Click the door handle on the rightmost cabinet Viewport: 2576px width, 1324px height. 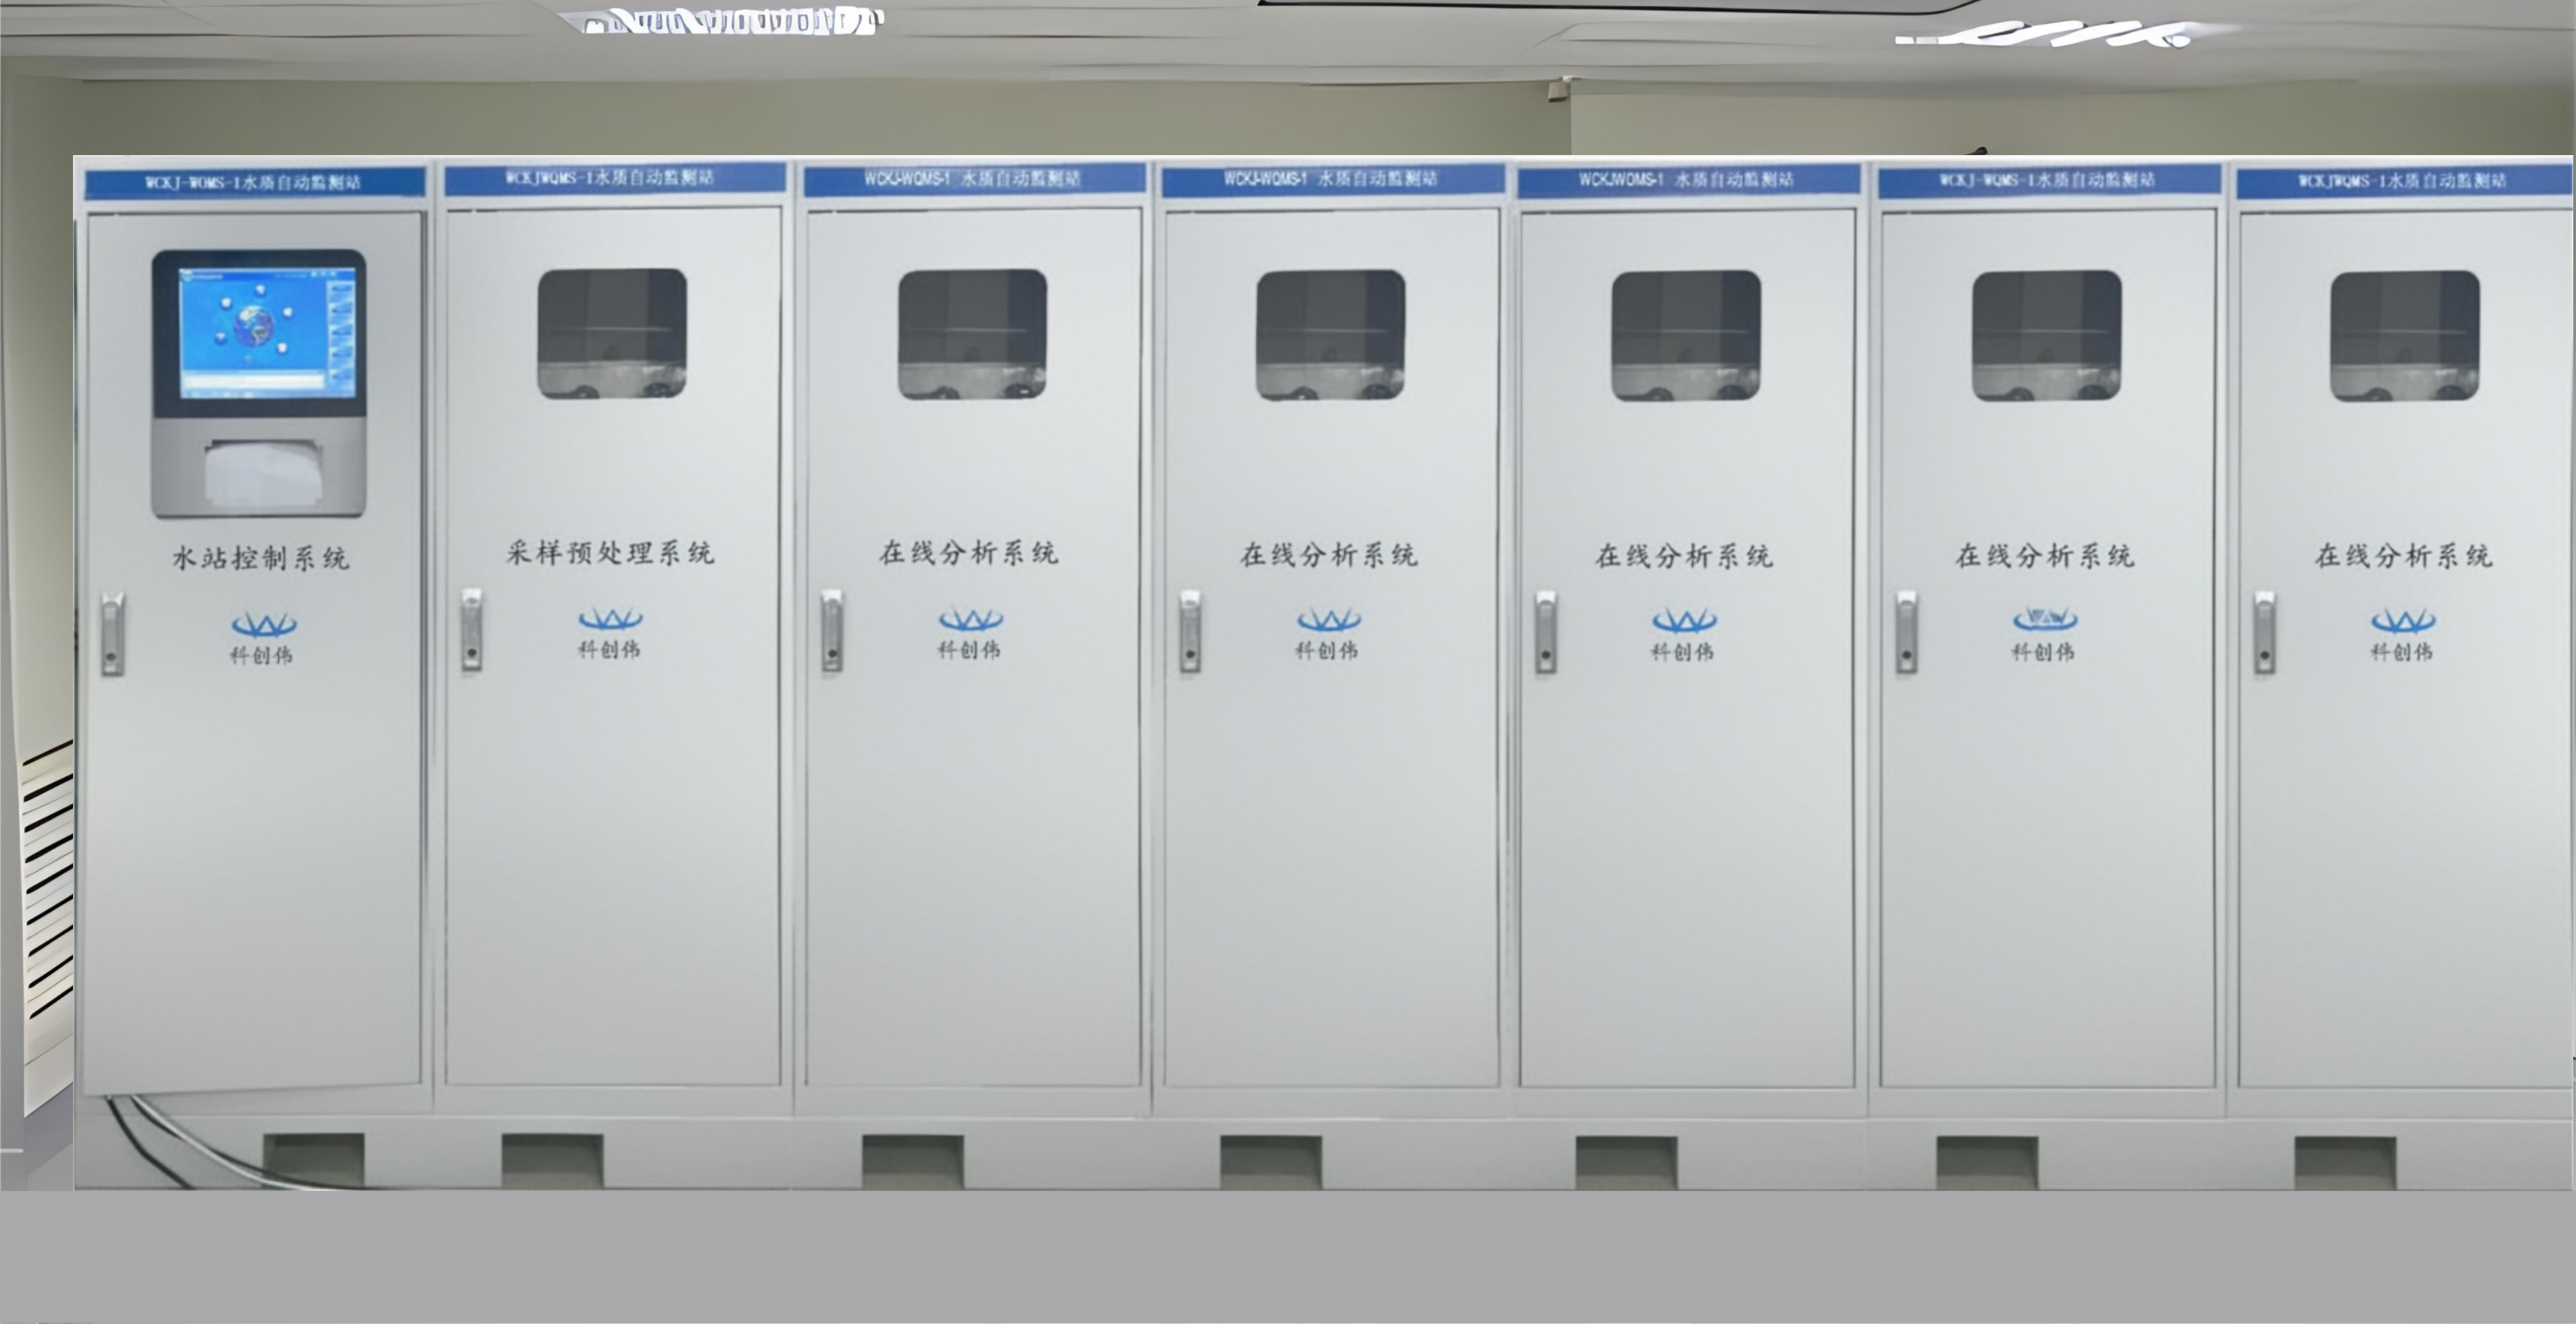point(2264,633)
